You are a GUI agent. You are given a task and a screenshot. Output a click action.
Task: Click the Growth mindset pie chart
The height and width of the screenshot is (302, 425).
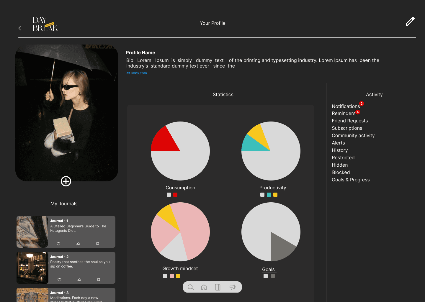click(x=180, y=232)
